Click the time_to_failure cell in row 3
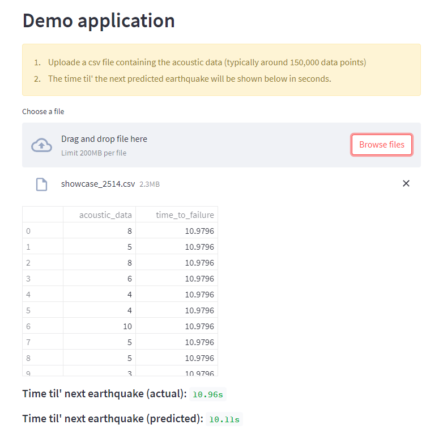 tap(177, 279)
